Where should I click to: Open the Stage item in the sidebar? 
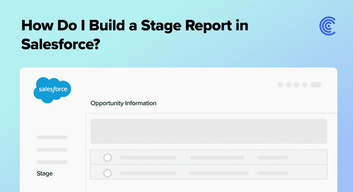44,173
